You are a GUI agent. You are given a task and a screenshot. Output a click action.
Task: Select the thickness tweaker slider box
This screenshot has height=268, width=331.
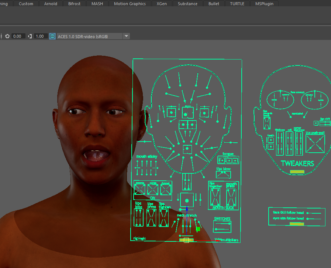280,143
